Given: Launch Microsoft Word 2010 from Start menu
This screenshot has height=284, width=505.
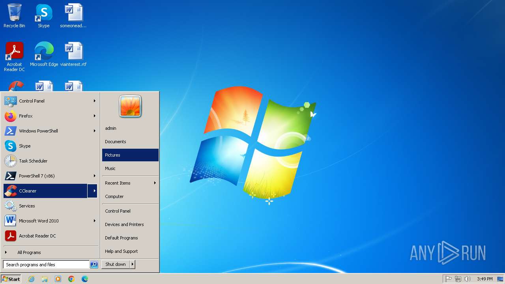Looking at the screenshot, I should (45, 221).
